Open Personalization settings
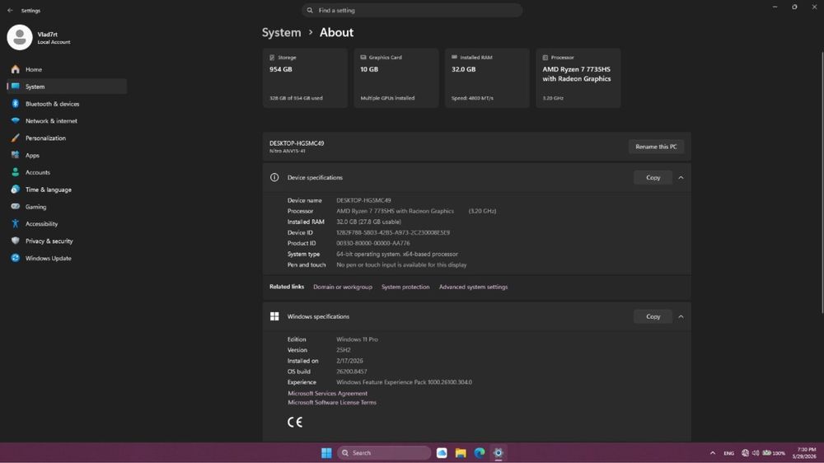 67,138
